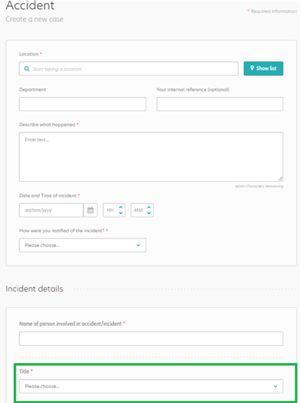Select the internal reference input box
Screen dimensions: 300x403
coord(220,104)
